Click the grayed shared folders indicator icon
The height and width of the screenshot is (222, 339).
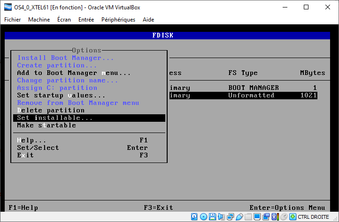tap(248, 217)
